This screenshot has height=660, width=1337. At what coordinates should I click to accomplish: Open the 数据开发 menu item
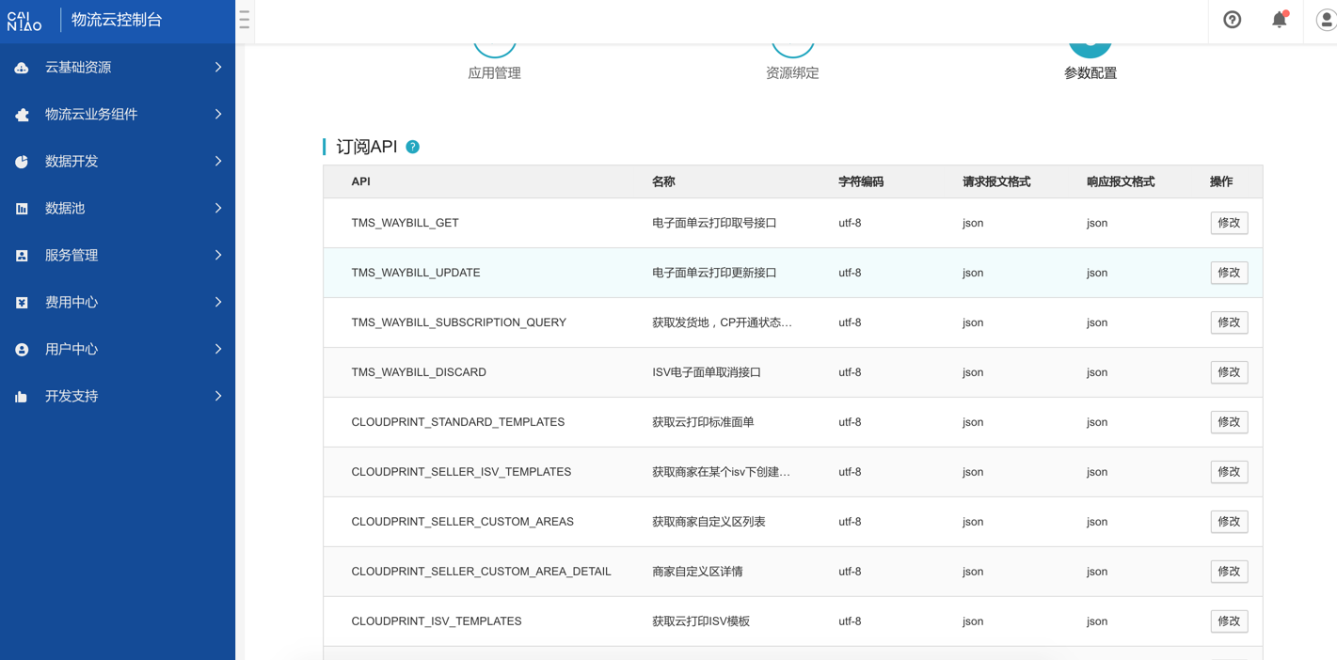pyautogui.click(x=118, y=162)
